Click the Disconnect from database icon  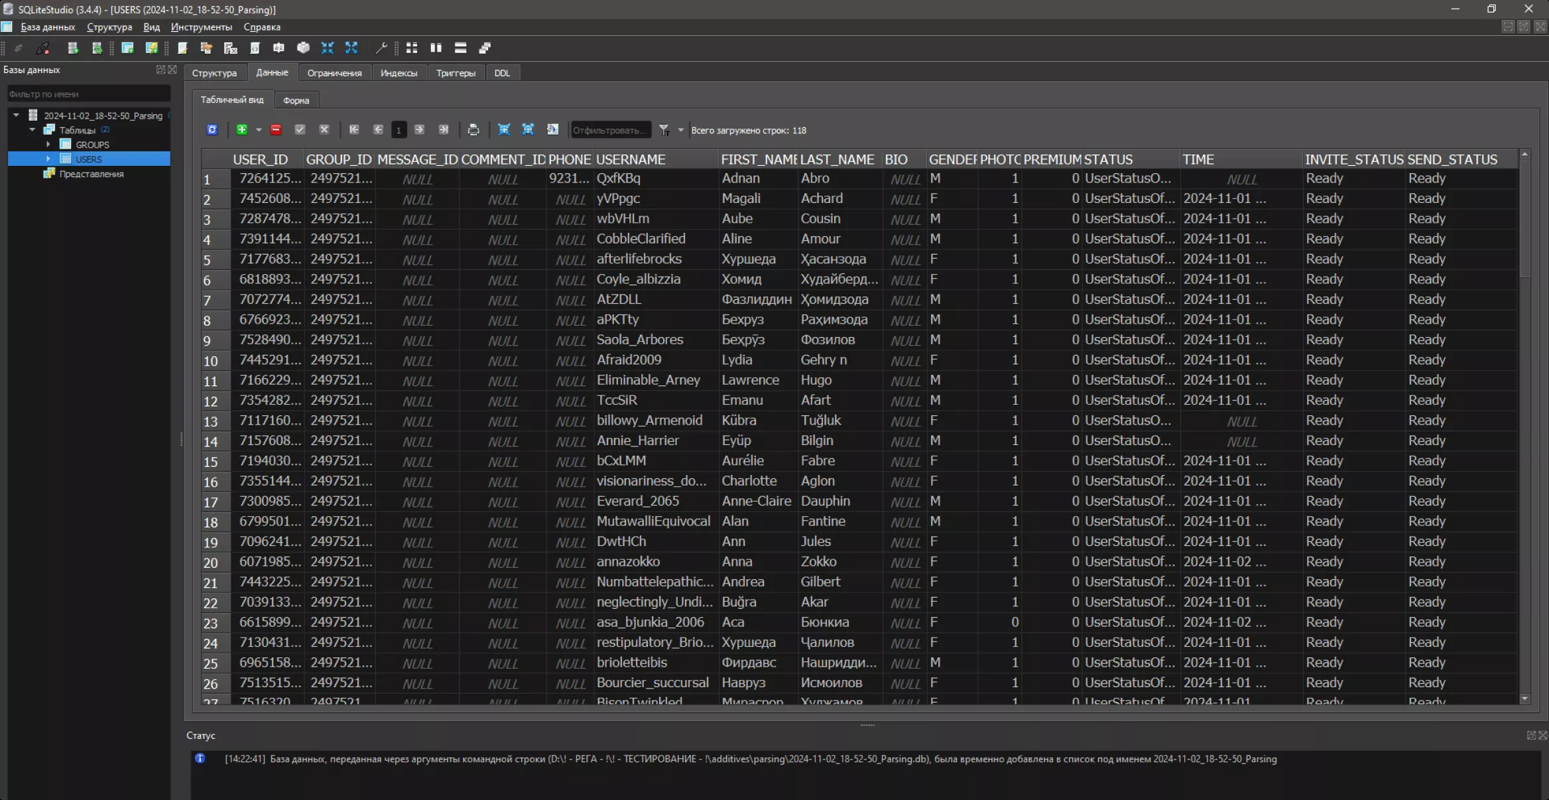coord(42,48)
